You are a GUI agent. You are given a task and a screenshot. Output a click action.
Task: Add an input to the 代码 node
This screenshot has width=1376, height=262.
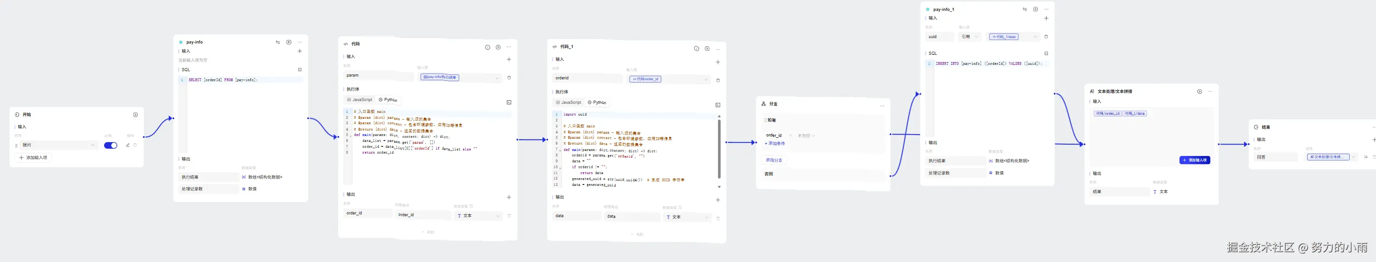[509, 59]
